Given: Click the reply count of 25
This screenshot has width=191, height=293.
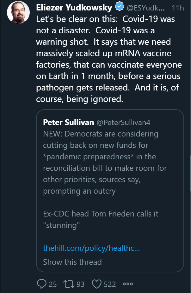Looking at the screenshot, I should 52,284.
